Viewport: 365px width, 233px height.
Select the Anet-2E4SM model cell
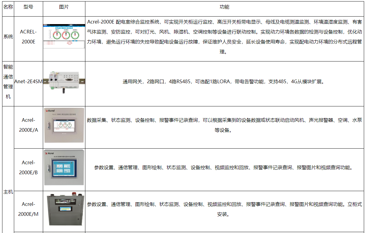coord(28,82)
